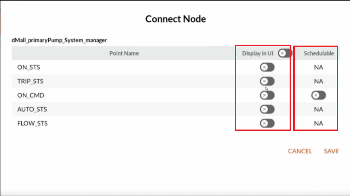Enable Display in UI for ON_STS

267,67
